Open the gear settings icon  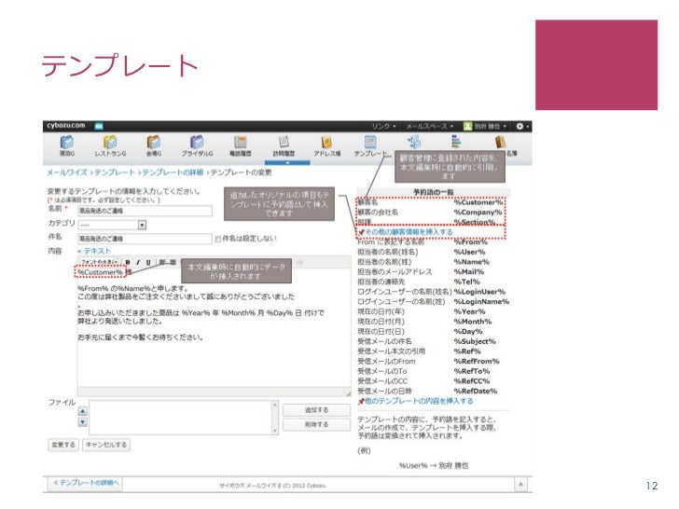(520, 126)
